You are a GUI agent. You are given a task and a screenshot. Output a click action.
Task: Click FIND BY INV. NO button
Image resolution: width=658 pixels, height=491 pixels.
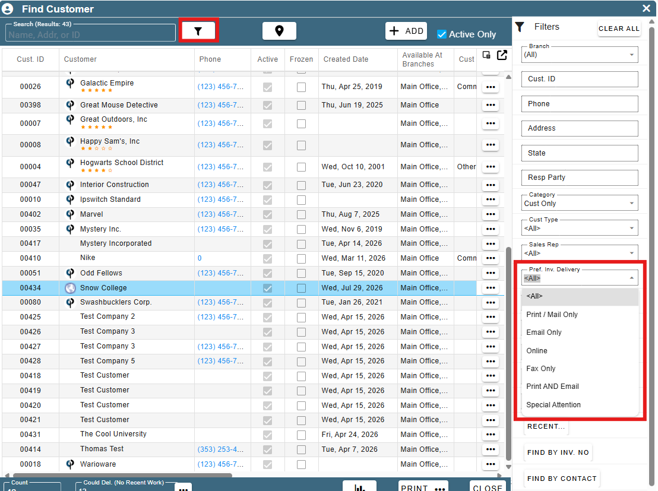pyautogui.click(x=558, y=452)
